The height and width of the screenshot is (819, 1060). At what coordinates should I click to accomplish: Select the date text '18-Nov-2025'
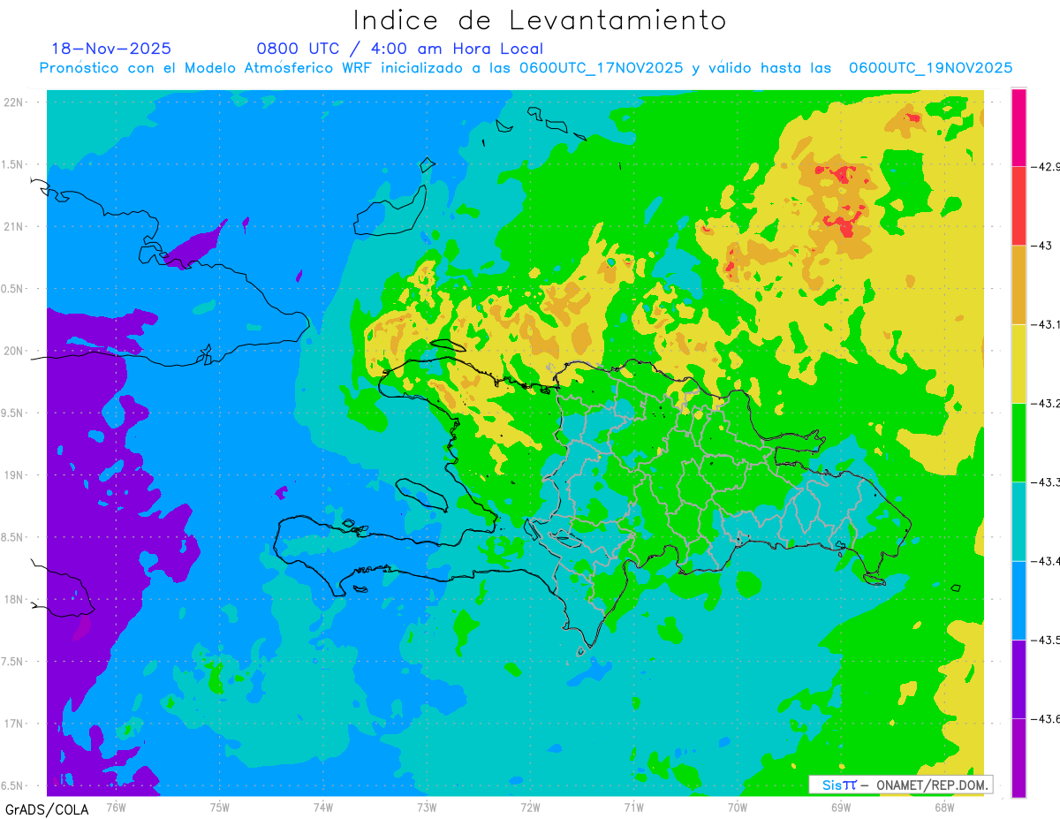111,49
